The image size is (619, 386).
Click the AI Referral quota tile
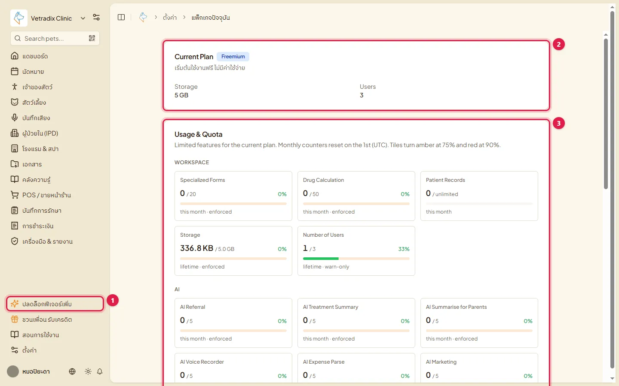pos(233,323)
